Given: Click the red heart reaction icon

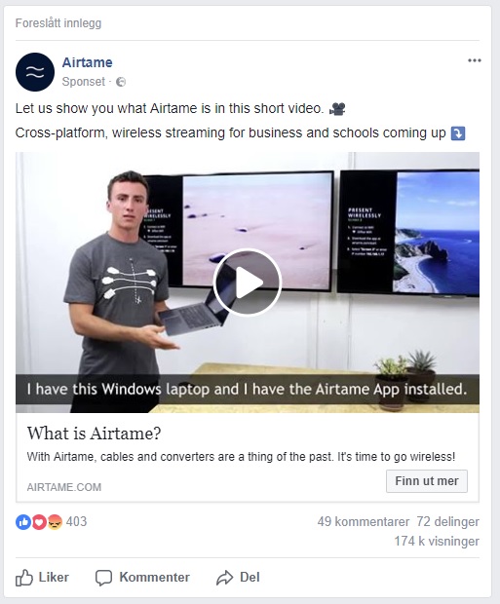Looking at the screenshot, I should (x=39, y=522).
